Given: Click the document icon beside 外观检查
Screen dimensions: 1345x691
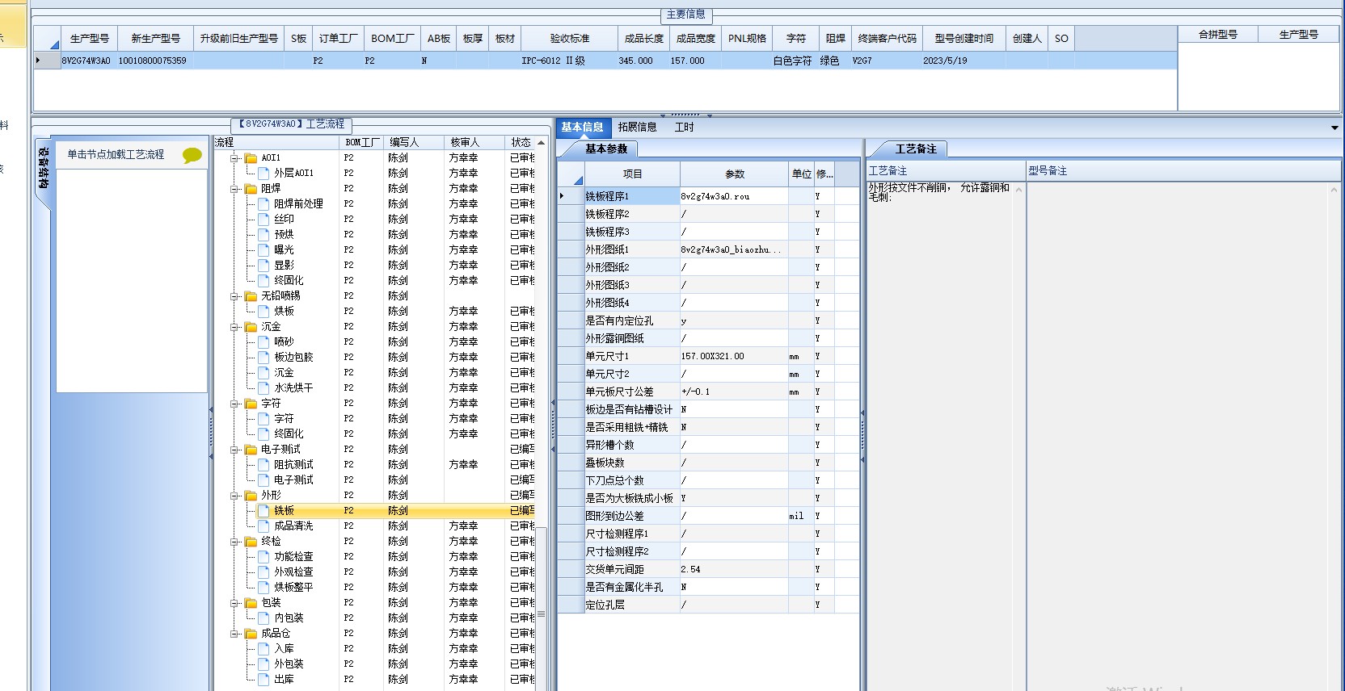Looking at the screenshot, I should [x=264, y=572].
